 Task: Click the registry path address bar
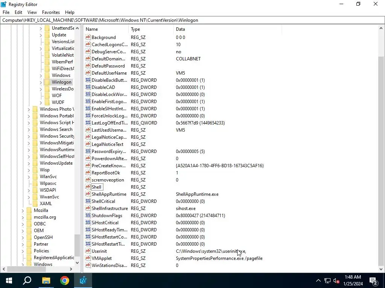(192, 20)
